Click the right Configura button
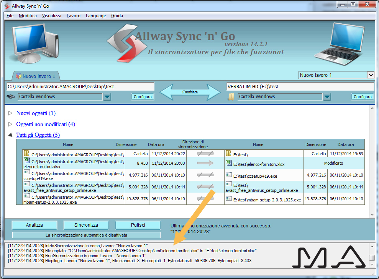Viewport: 379px width, 279px height. click(x=363, y=97)
